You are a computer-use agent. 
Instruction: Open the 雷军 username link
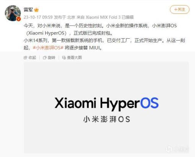pyautogui.click(x=28, y=10)
